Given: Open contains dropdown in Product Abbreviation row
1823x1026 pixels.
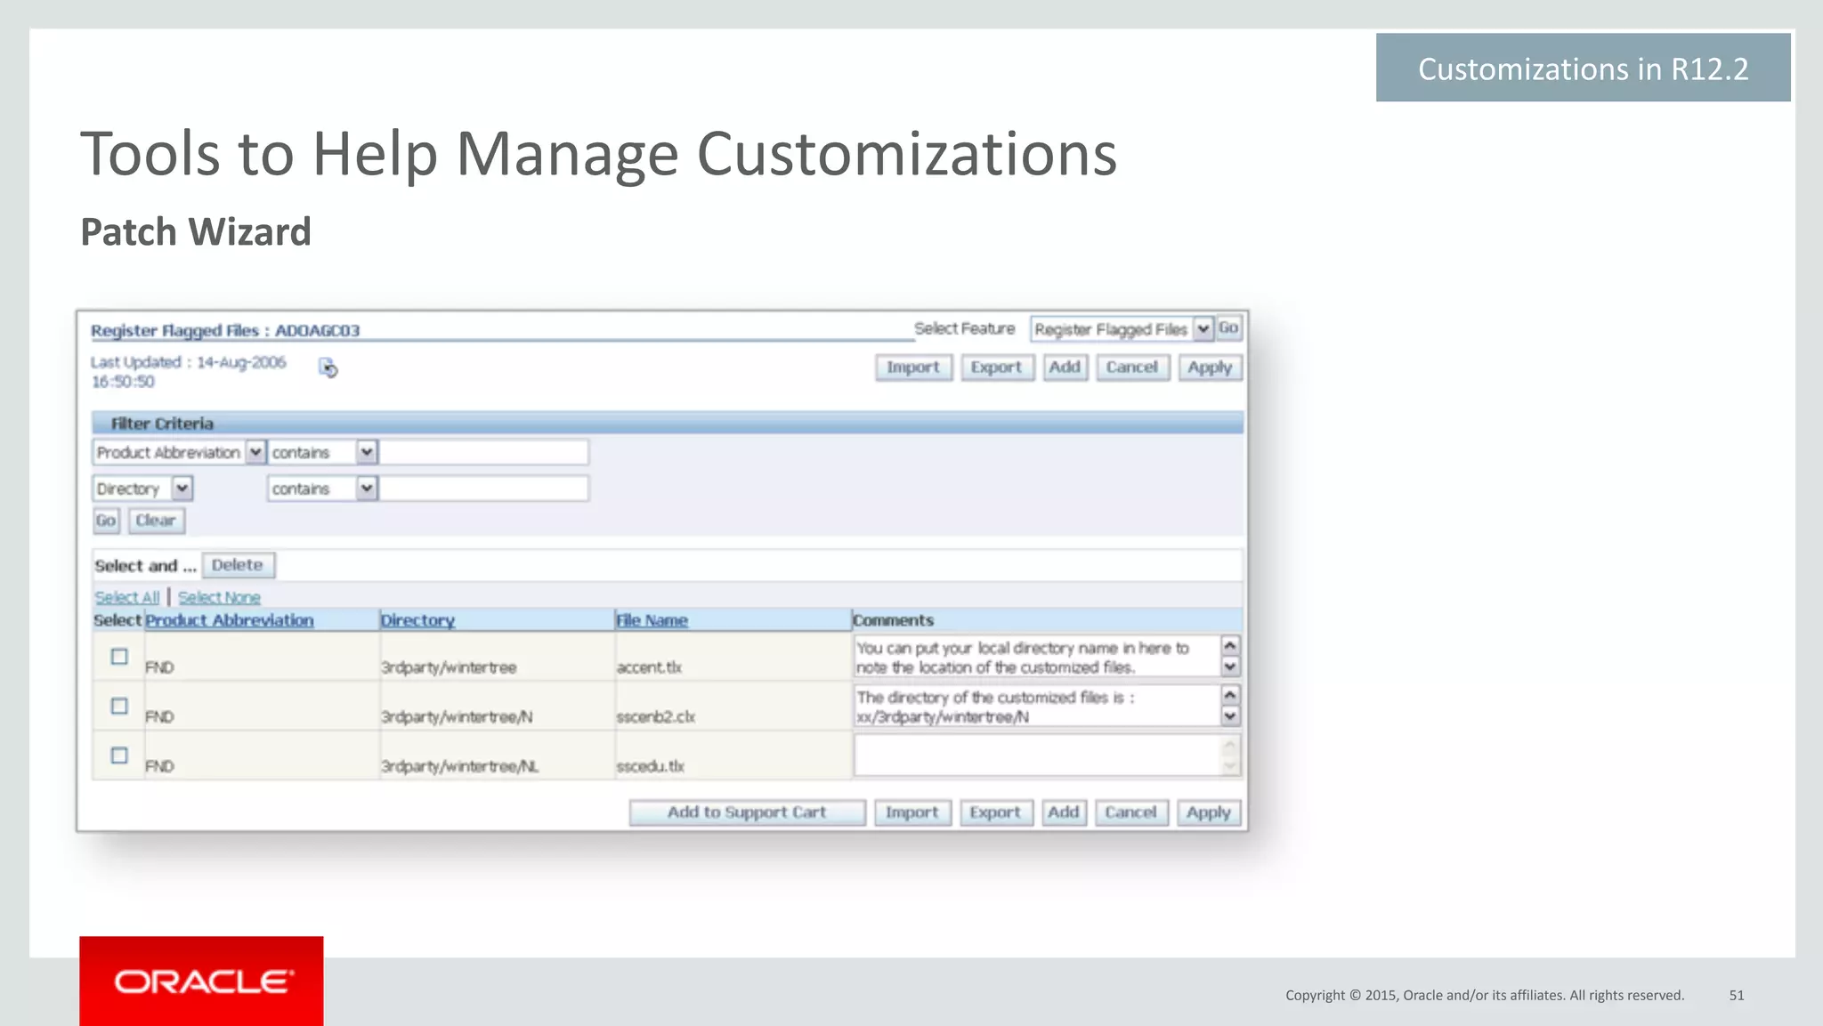Looking at the screenshot, I should point(323,452).
